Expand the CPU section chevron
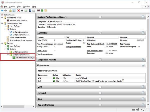 (x=143, y=87)
